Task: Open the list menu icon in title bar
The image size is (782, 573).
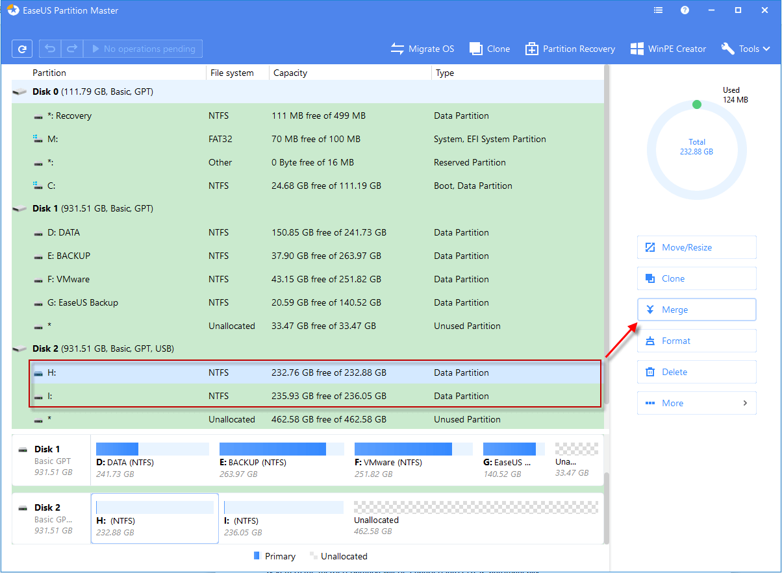Action: pyautogui.click(x=659, y=10)
